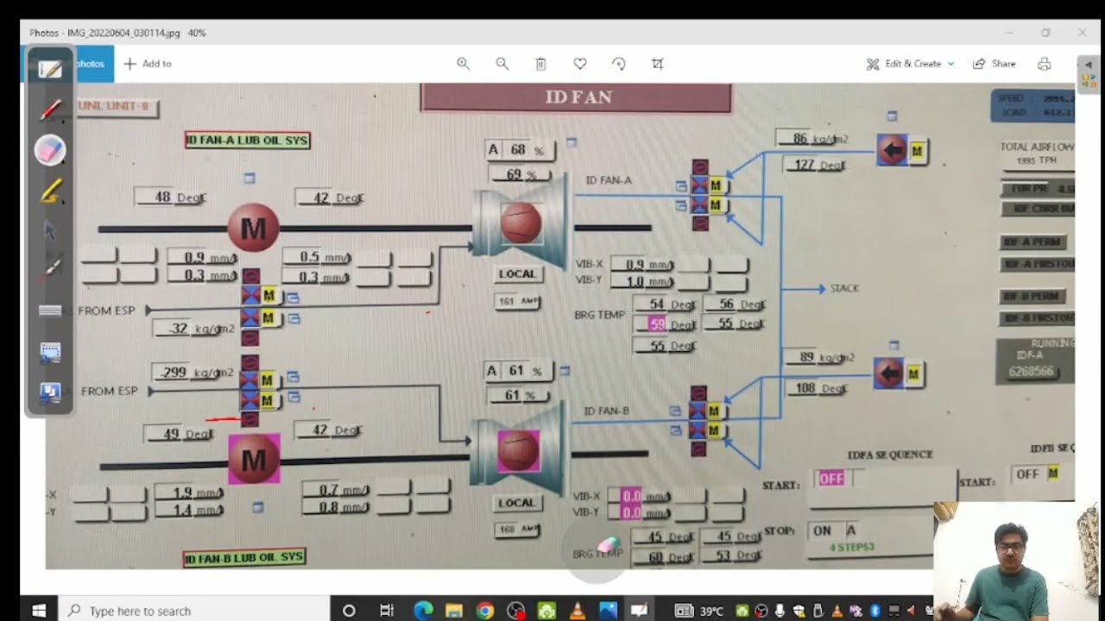Image resolution: width=1105 pixels, height=621 pixels.
Task: Click the ID FAN-B label
Action: pyautogui.click(x=607, y=411)
